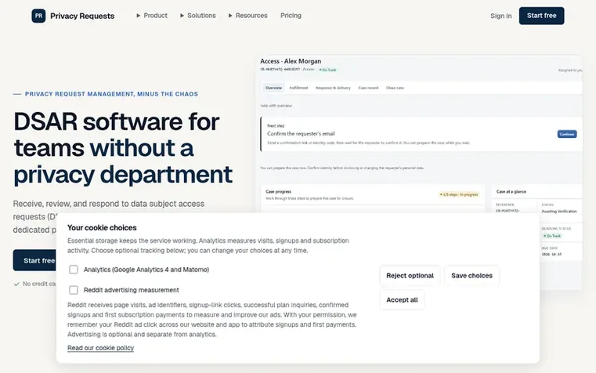
Task: Select the Fulfillment tab in product preview
Action: click(x=298, y=88)
